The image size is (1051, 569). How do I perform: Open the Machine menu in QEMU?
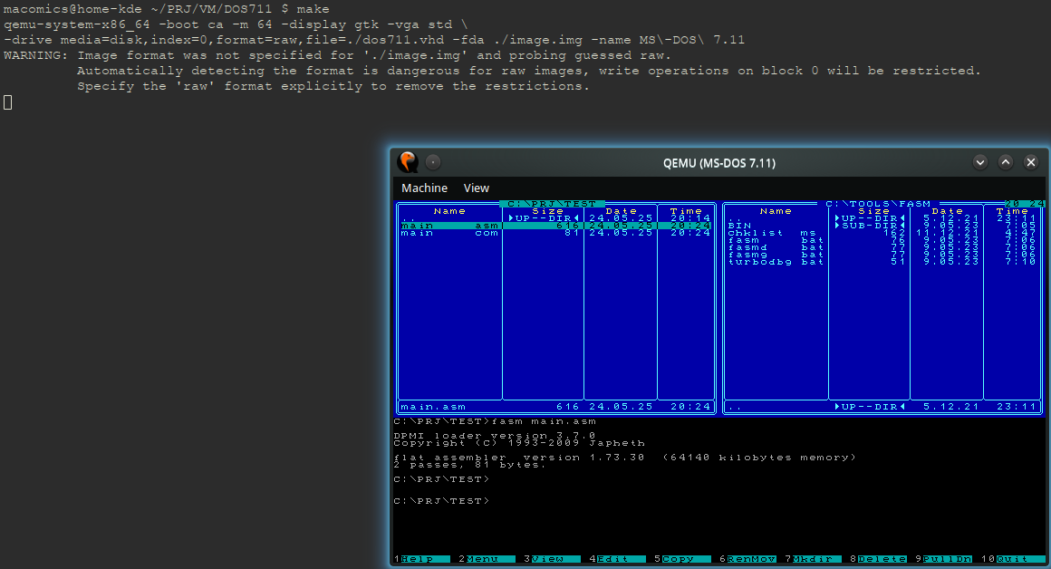[424, 188]
